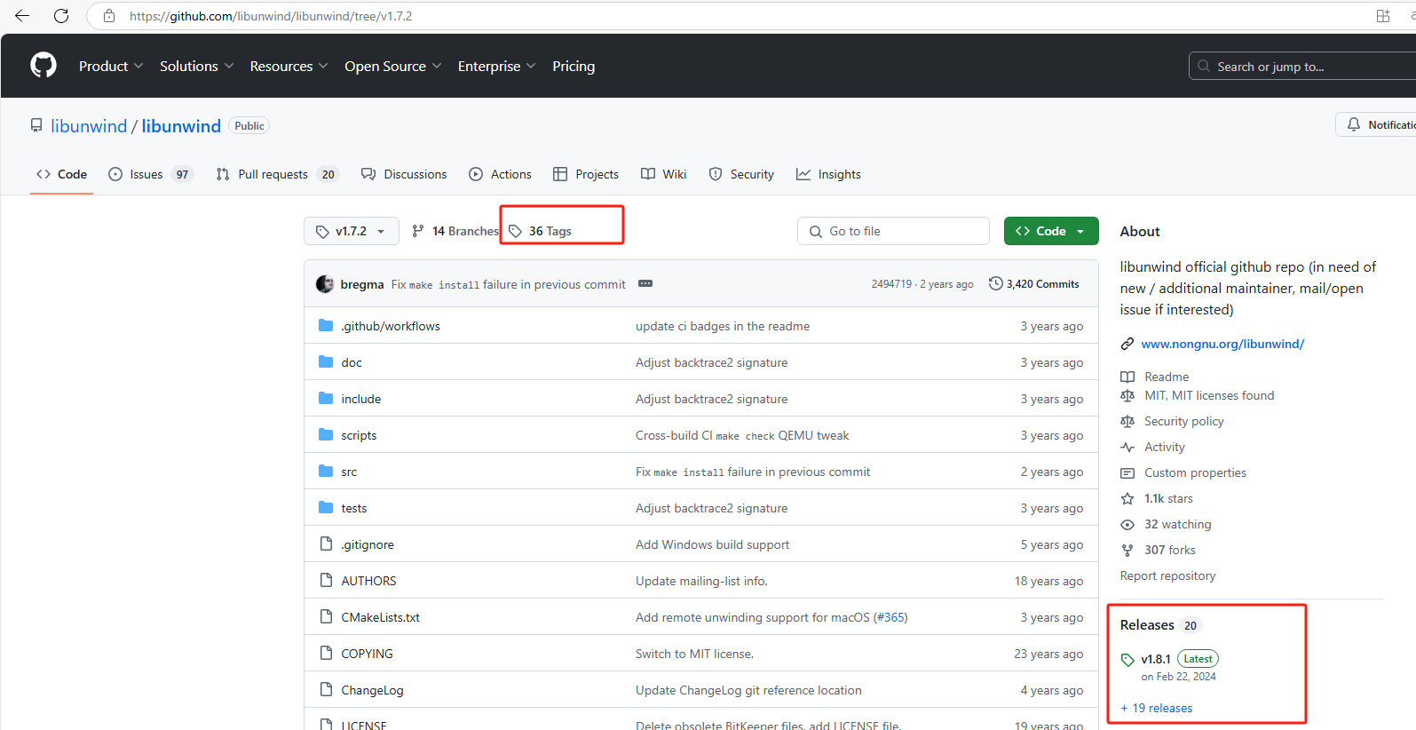Expand the Resources menu
This screenshot has width=1416, height=730.
click(x=289, y=66)
